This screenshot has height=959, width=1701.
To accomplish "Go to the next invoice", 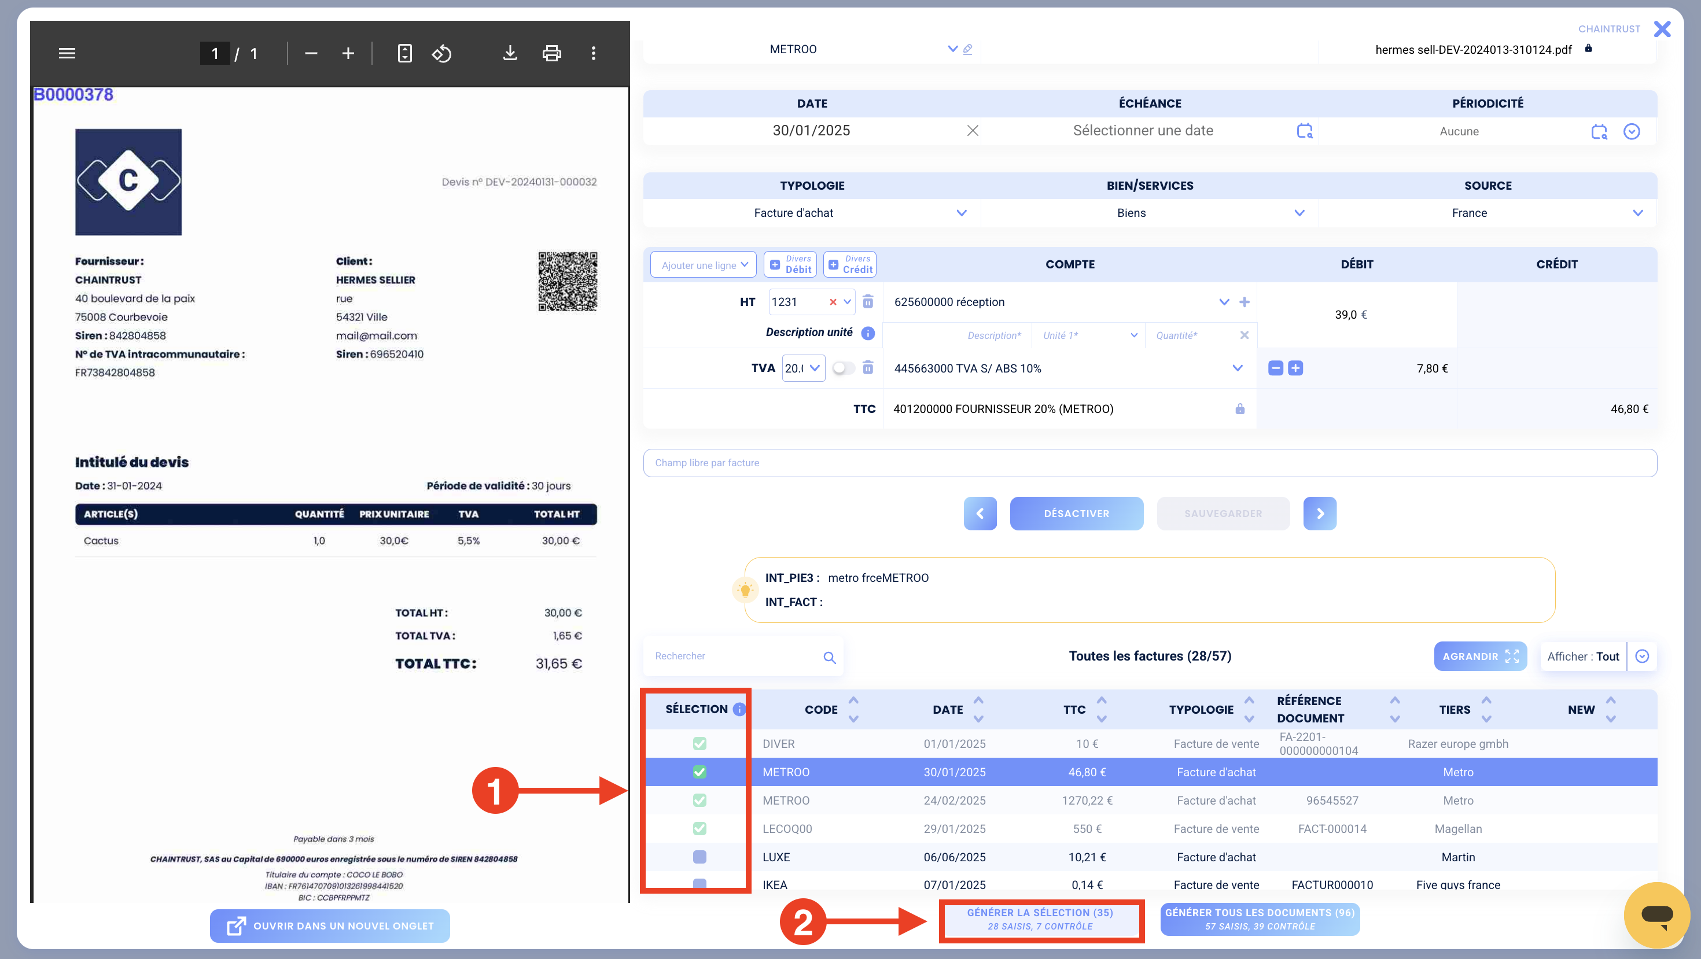I will coord(1319,514).
